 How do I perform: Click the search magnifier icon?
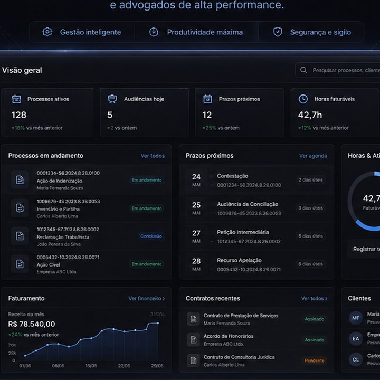pos(303,70)
